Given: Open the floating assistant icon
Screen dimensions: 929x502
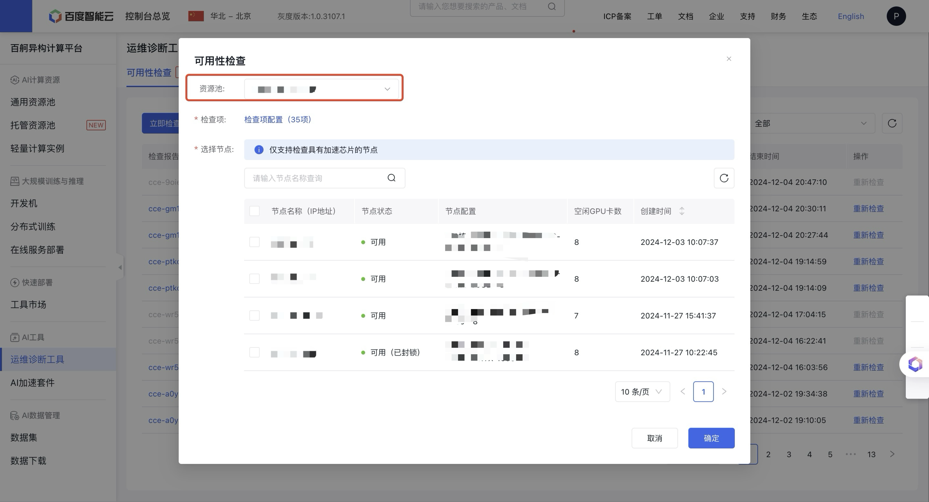Looking at the screenshot, I should click(x=915, y=364).
